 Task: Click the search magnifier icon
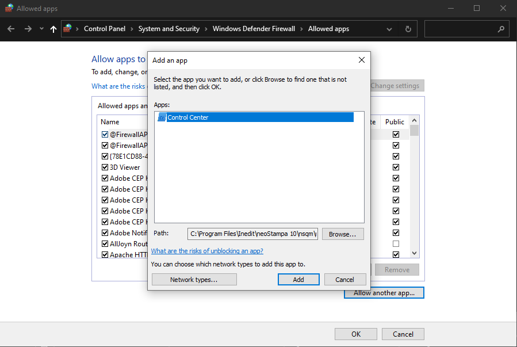pos(501,29)
